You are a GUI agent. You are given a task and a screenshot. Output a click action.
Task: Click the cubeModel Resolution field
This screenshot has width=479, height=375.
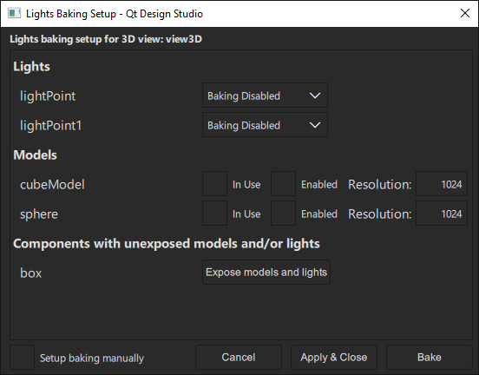(442, 184)
